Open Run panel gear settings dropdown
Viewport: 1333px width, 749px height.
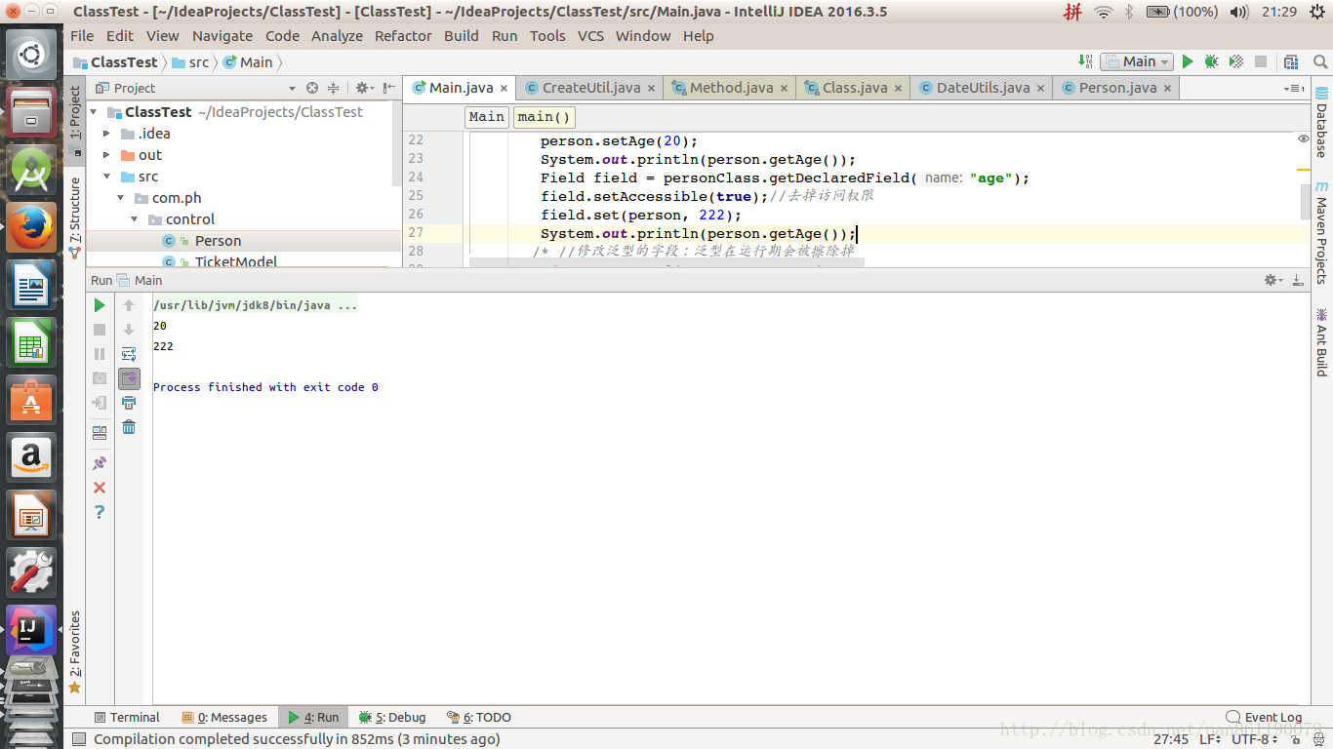pos(1274,280)
